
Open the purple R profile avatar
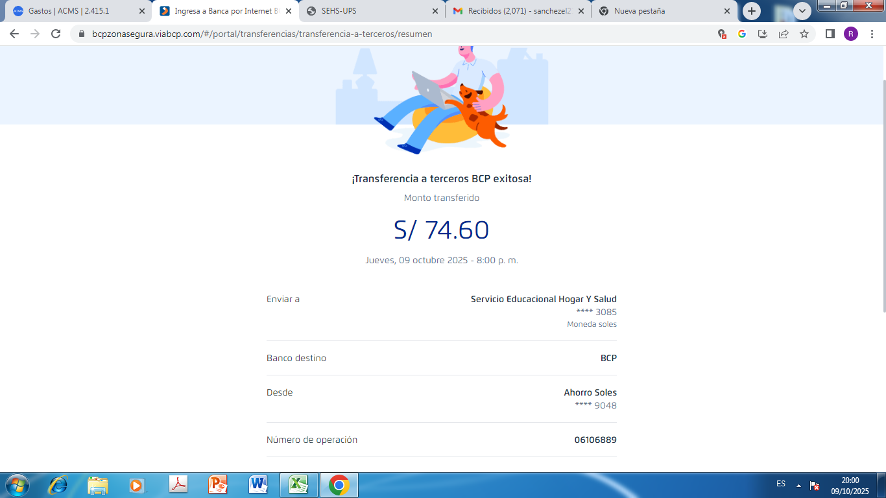[850, 34]
